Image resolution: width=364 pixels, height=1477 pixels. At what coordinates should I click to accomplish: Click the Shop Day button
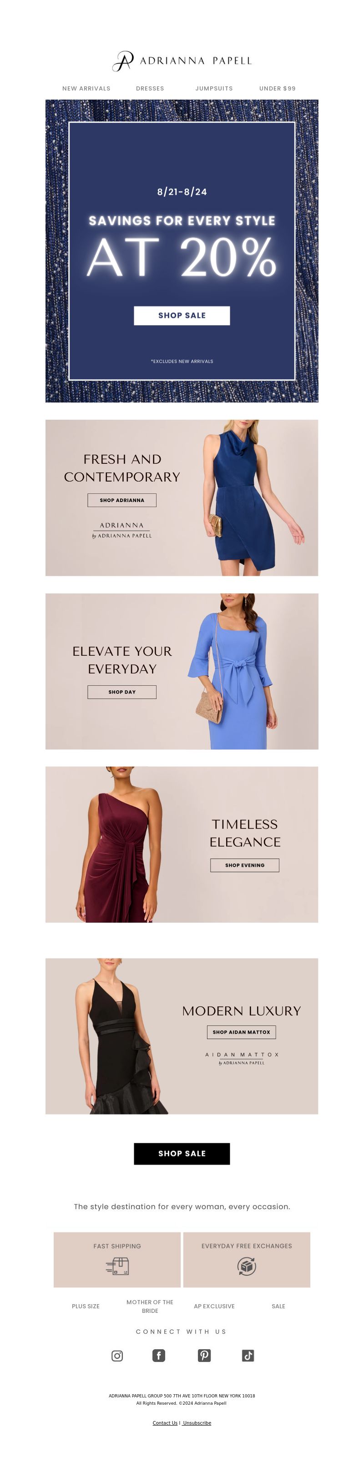[x=122, y=692]
